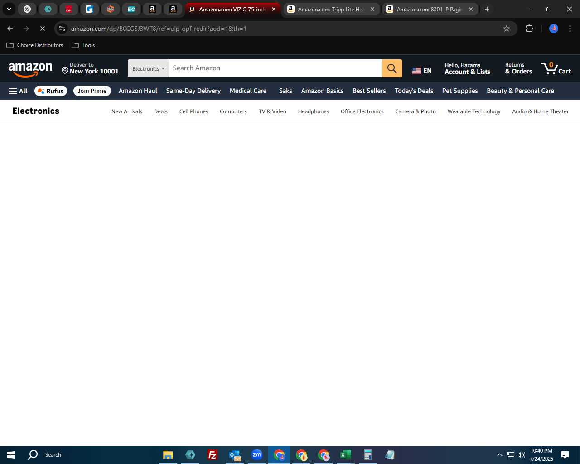Open the EN language selector

422,71
